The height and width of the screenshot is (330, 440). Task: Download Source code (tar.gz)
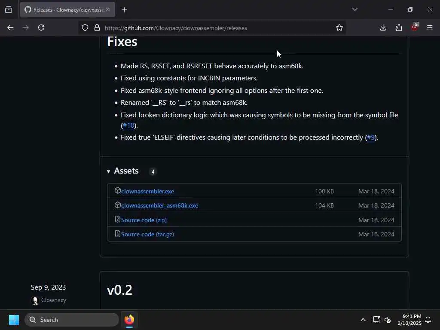click(x=148, y=234)
